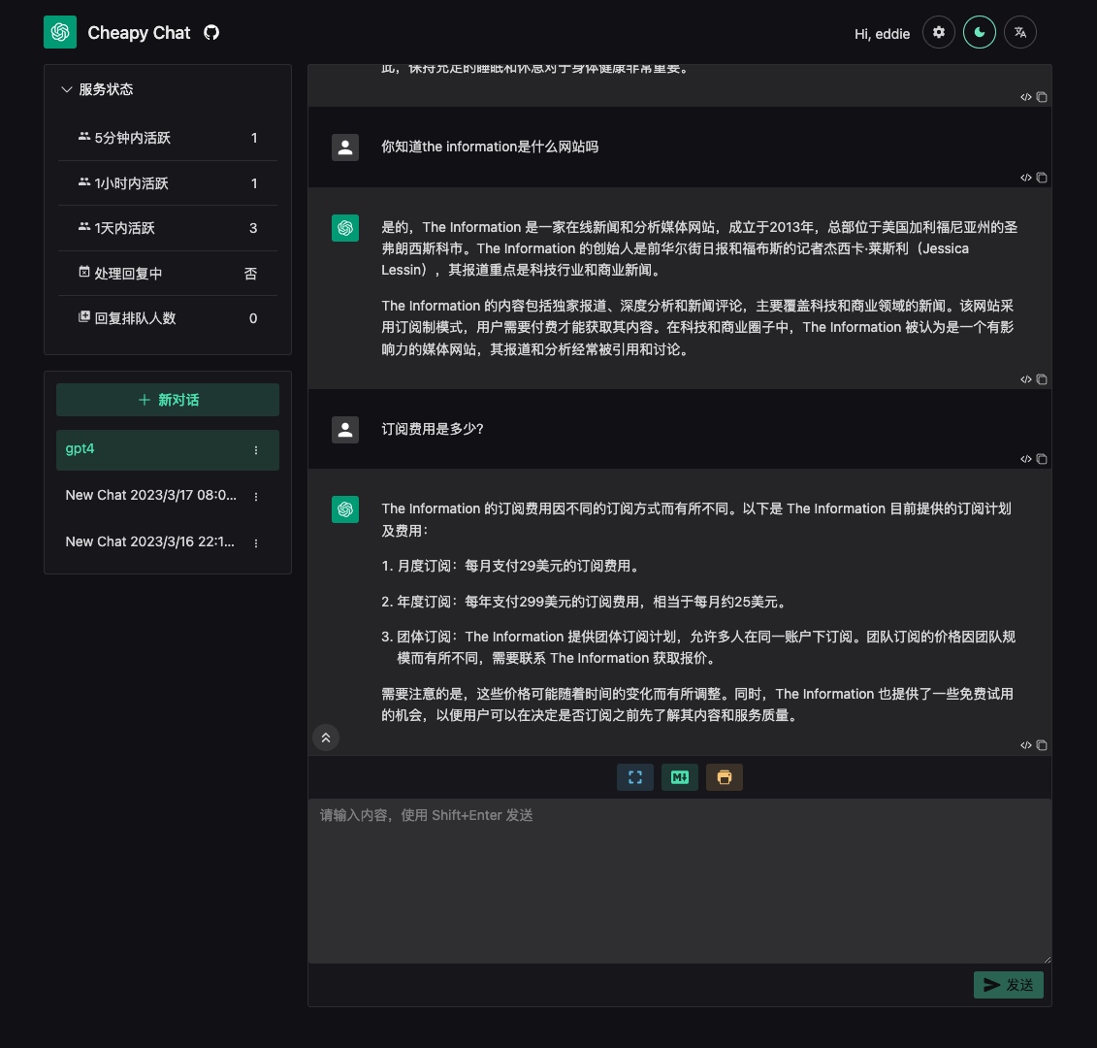Export chat as Markdown via M↓ button
Image resolution: width=1097 pixels, height=1048 pixels.
pyautogui.click(x=680, y=778)
